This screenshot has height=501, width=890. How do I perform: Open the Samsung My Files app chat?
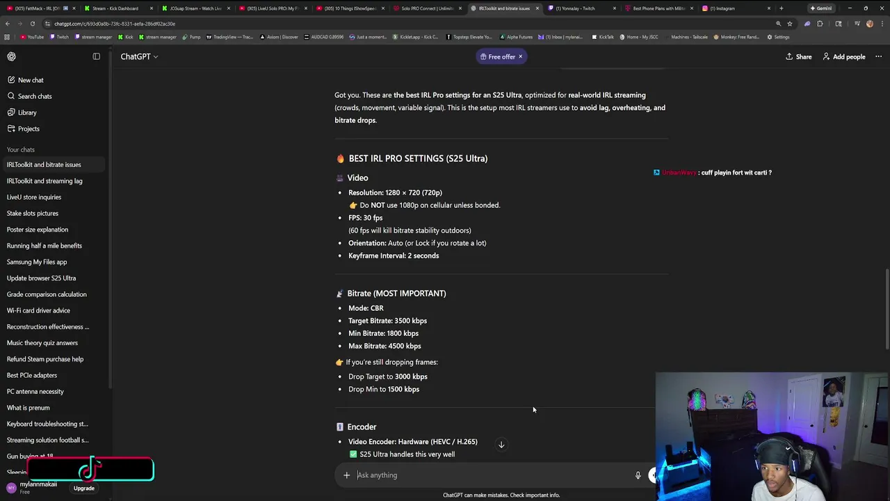tap(54, 262)
